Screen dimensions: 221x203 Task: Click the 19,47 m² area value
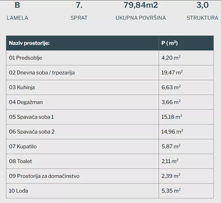(172, 73)
